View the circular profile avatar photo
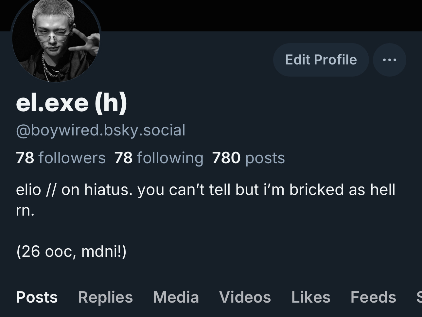This screenshot has width=422, height=317. [x=56, y=38]
